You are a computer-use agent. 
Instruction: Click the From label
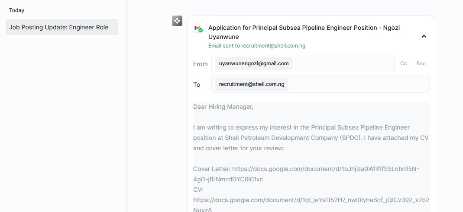200,64
